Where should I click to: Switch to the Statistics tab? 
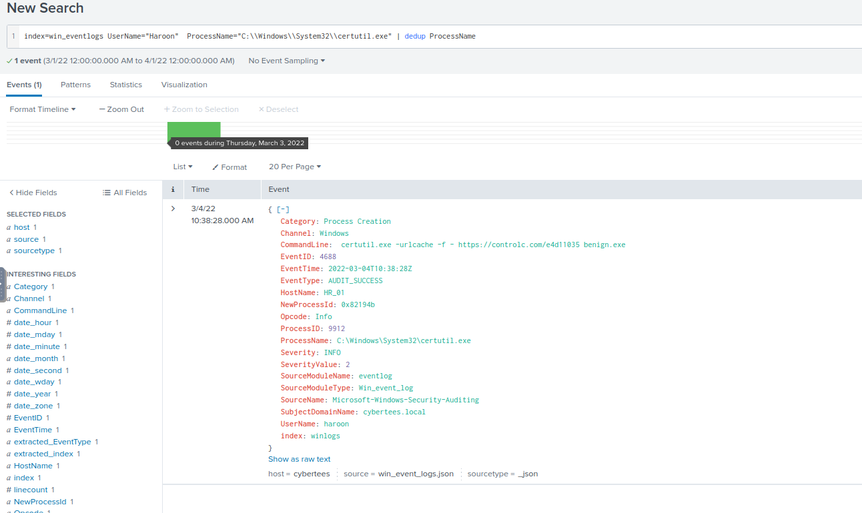pyautogui.click(x=126, y=85)
